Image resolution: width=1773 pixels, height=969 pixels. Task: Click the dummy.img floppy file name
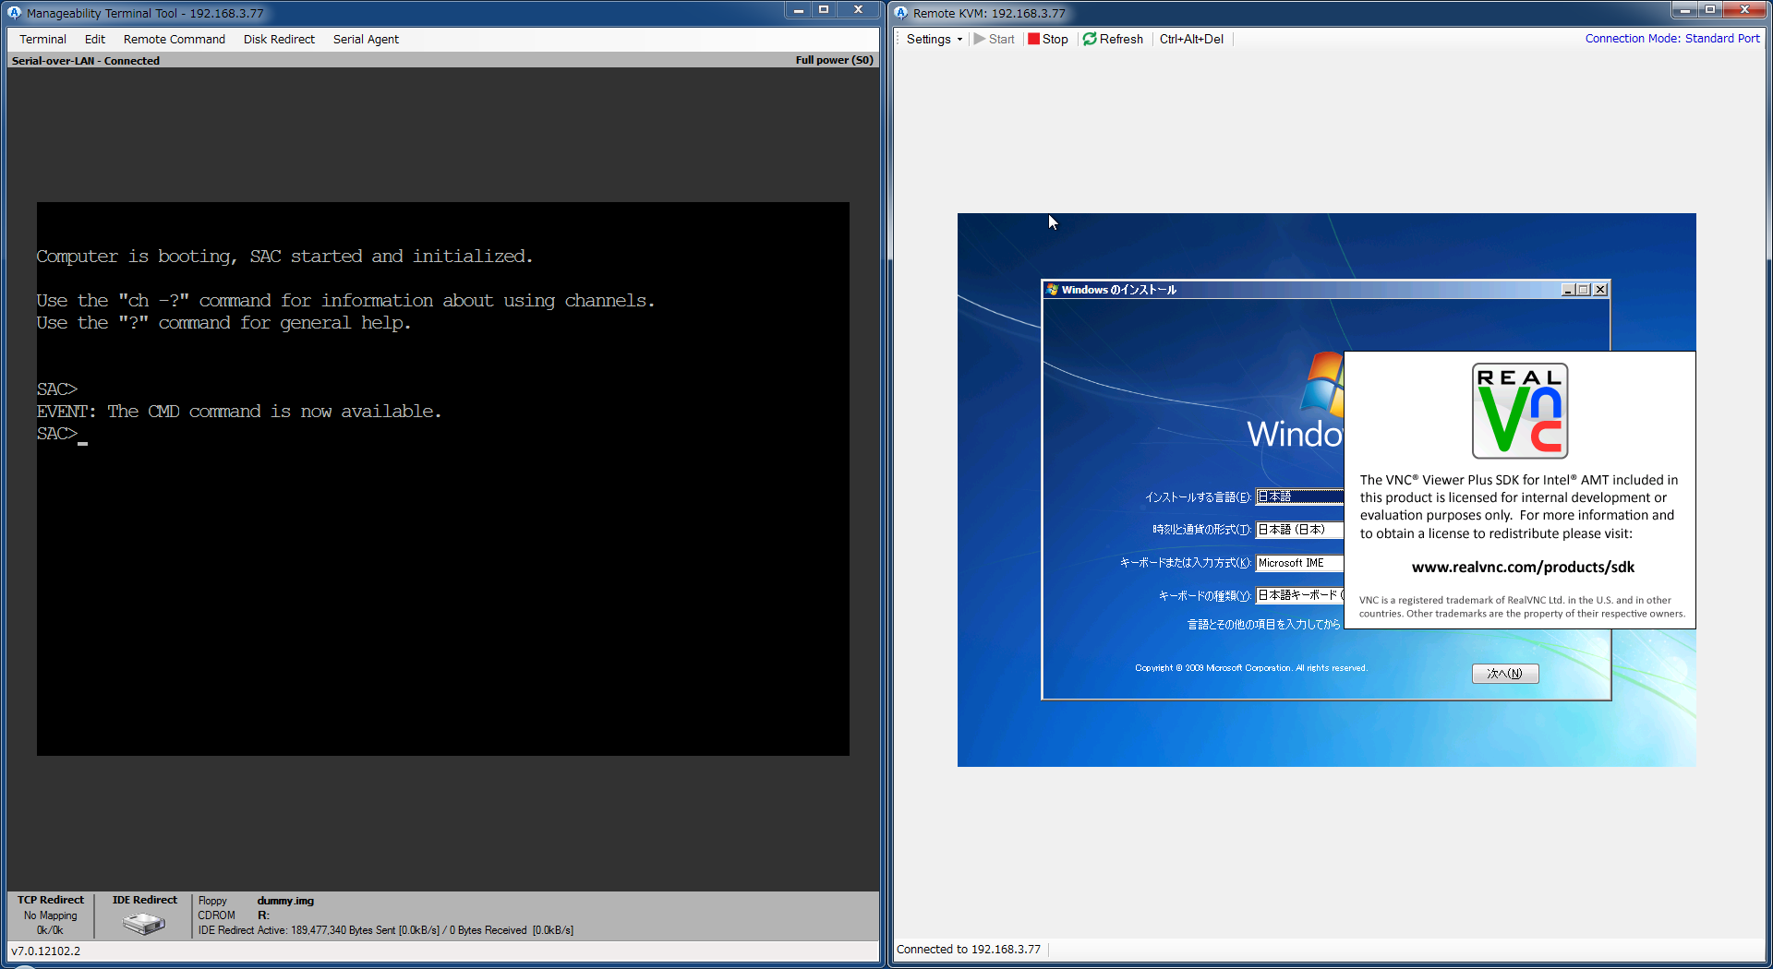coord(285,901)
